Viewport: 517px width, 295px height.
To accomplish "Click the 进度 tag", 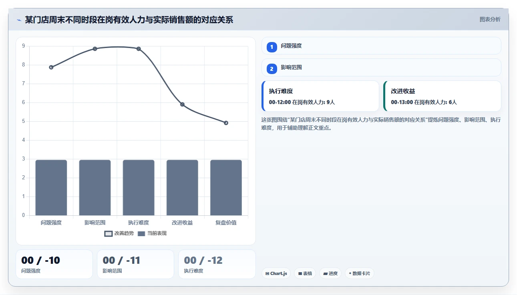I will point(330,273).
